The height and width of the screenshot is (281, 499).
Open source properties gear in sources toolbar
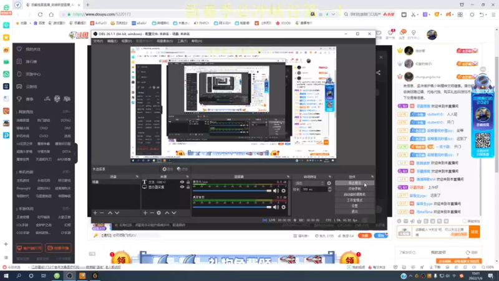click(x=159, y=213)
